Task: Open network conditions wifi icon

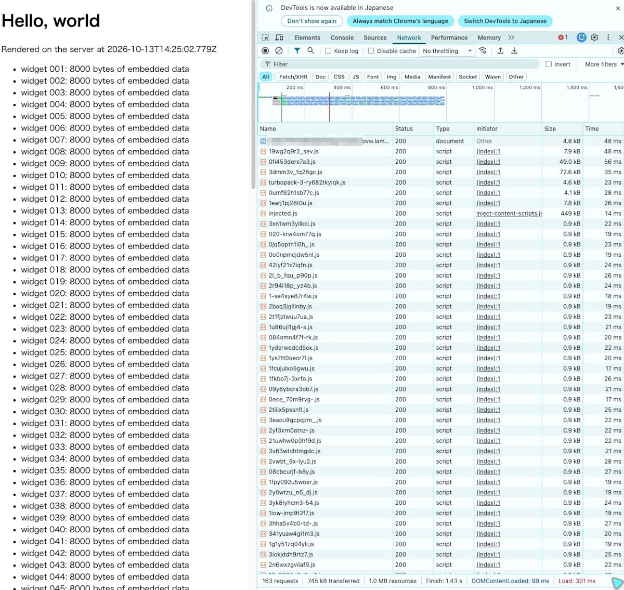Action: [483, 51]
